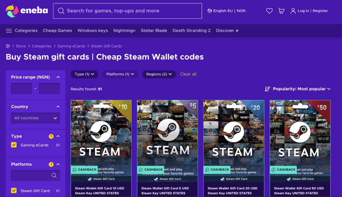This screenshot has height=197, width=342.
Task: Open the Steam Wallet Gift Card 50 USD thumbnail
Action: (300, 141)
